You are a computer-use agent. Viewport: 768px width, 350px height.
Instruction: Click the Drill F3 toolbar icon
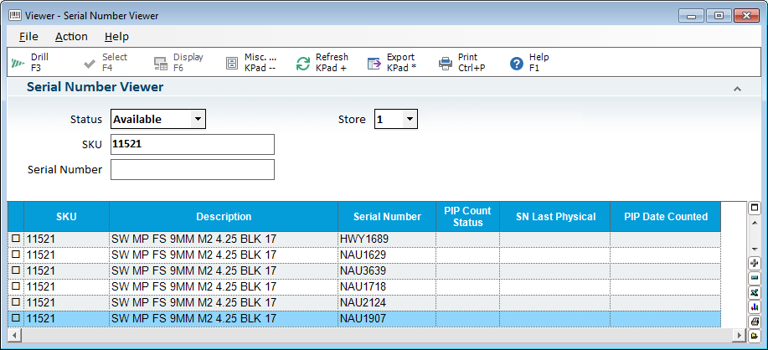pyautogui.click(x=18, y=63)
